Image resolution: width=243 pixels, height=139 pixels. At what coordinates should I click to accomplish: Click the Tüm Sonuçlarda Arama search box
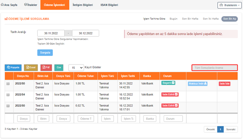click(x=215, y=68)
